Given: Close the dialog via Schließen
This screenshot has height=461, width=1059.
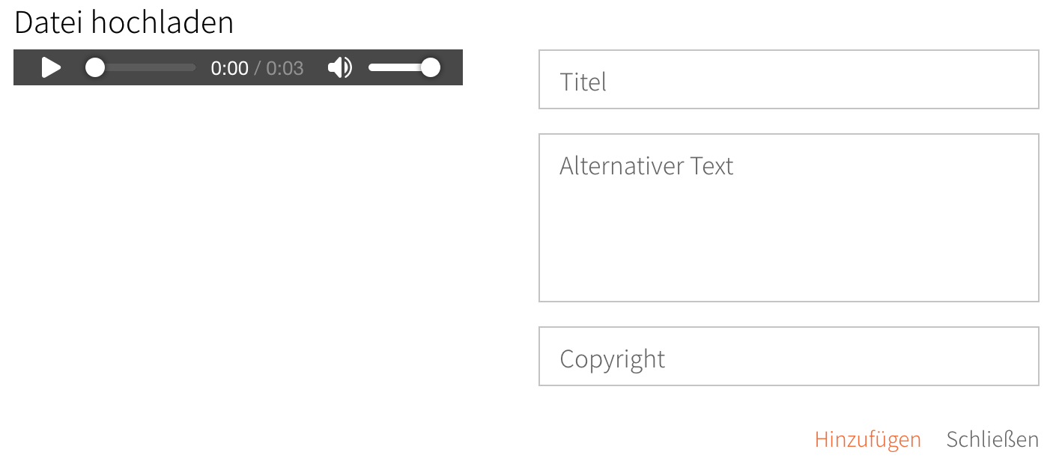Looking at the screenshot, I should [992, 439].
